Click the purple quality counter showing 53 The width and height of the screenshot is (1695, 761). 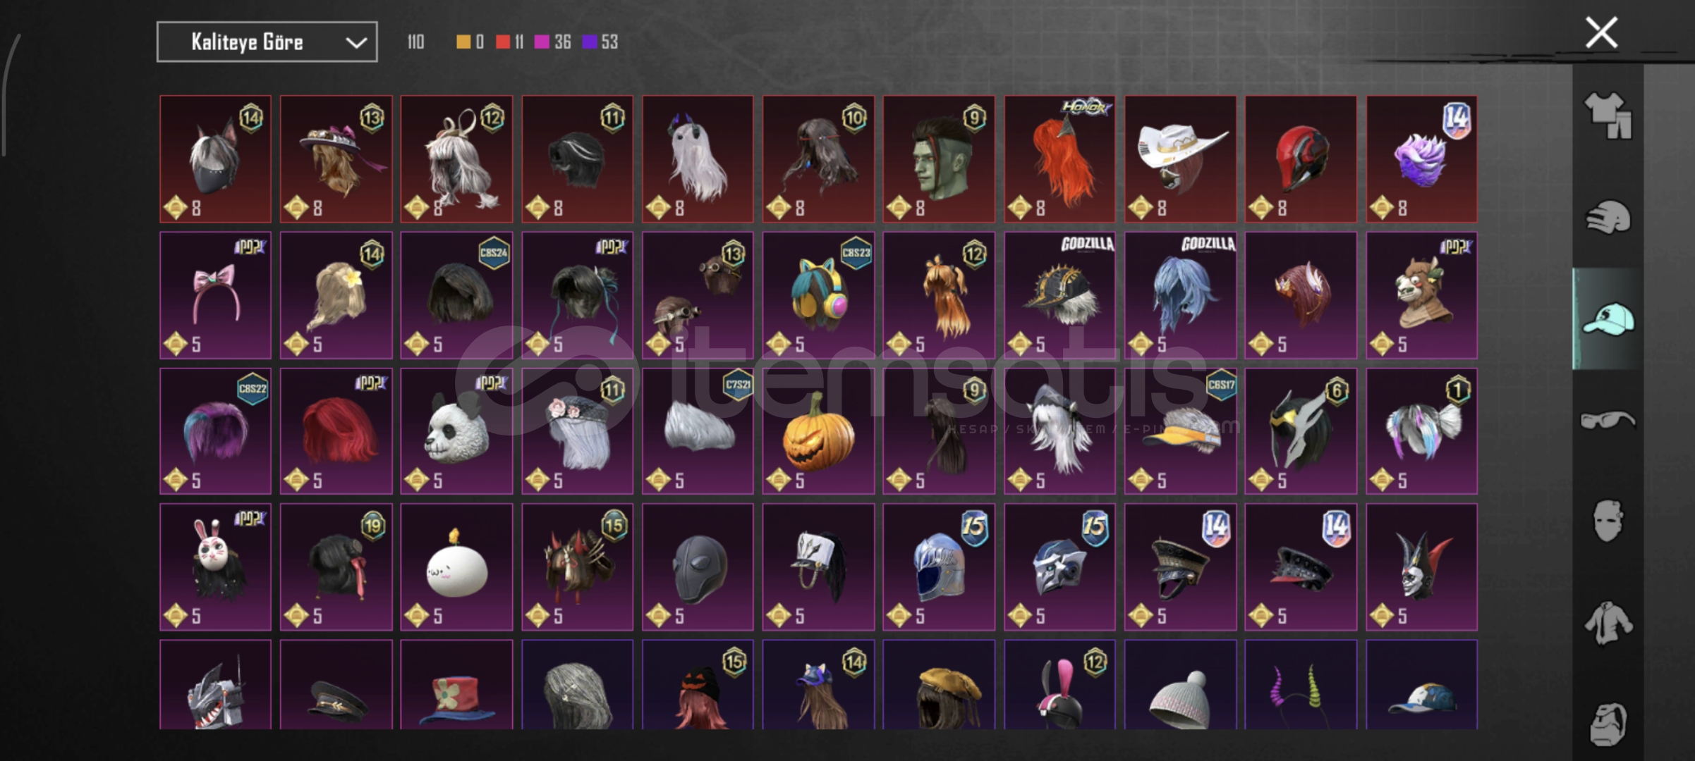point(600,42)
